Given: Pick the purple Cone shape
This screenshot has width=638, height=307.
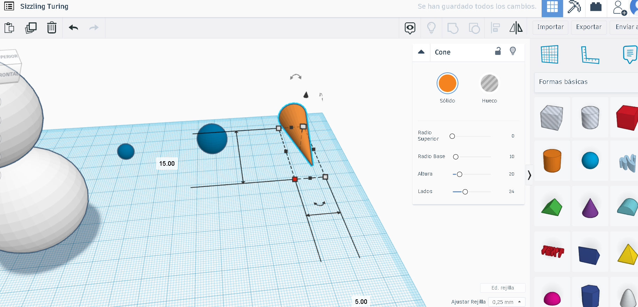Looking at the screenshot, I should [x=590, y=208].
